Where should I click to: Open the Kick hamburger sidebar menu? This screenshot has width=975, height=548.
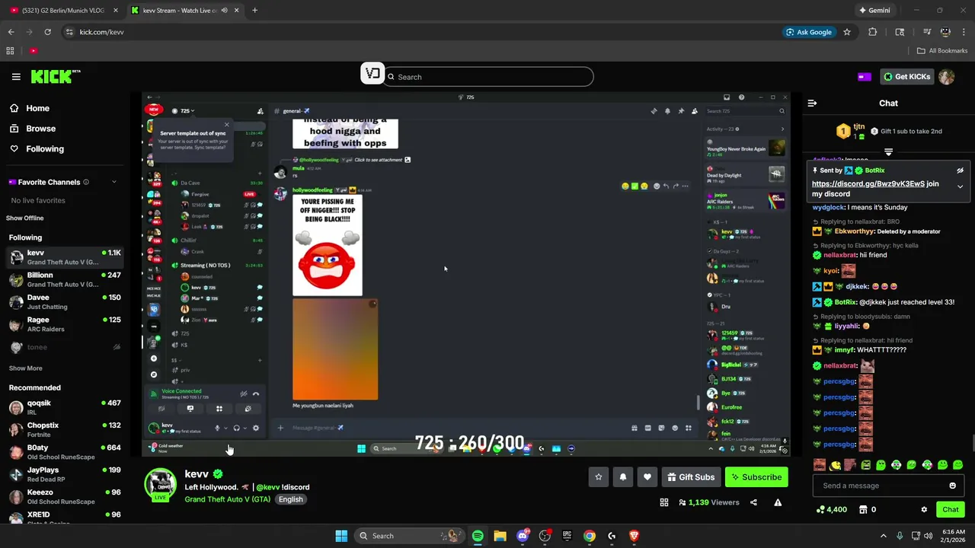[16, 77]
